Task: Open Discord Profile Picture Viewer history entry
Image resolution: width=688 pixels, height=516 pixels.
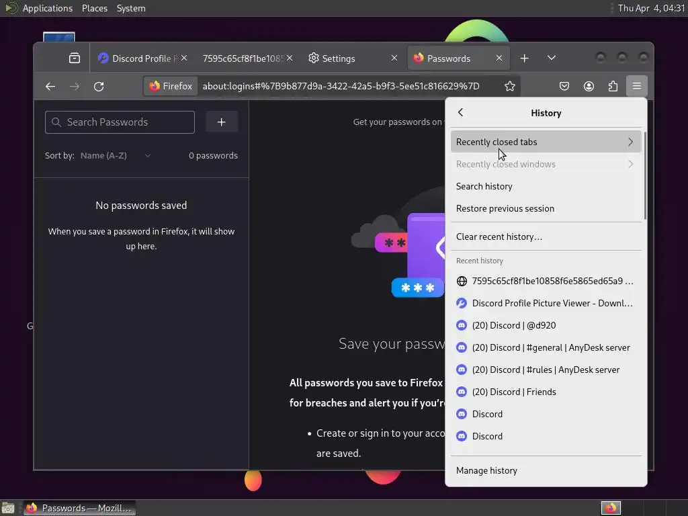Action: [546, 303]
